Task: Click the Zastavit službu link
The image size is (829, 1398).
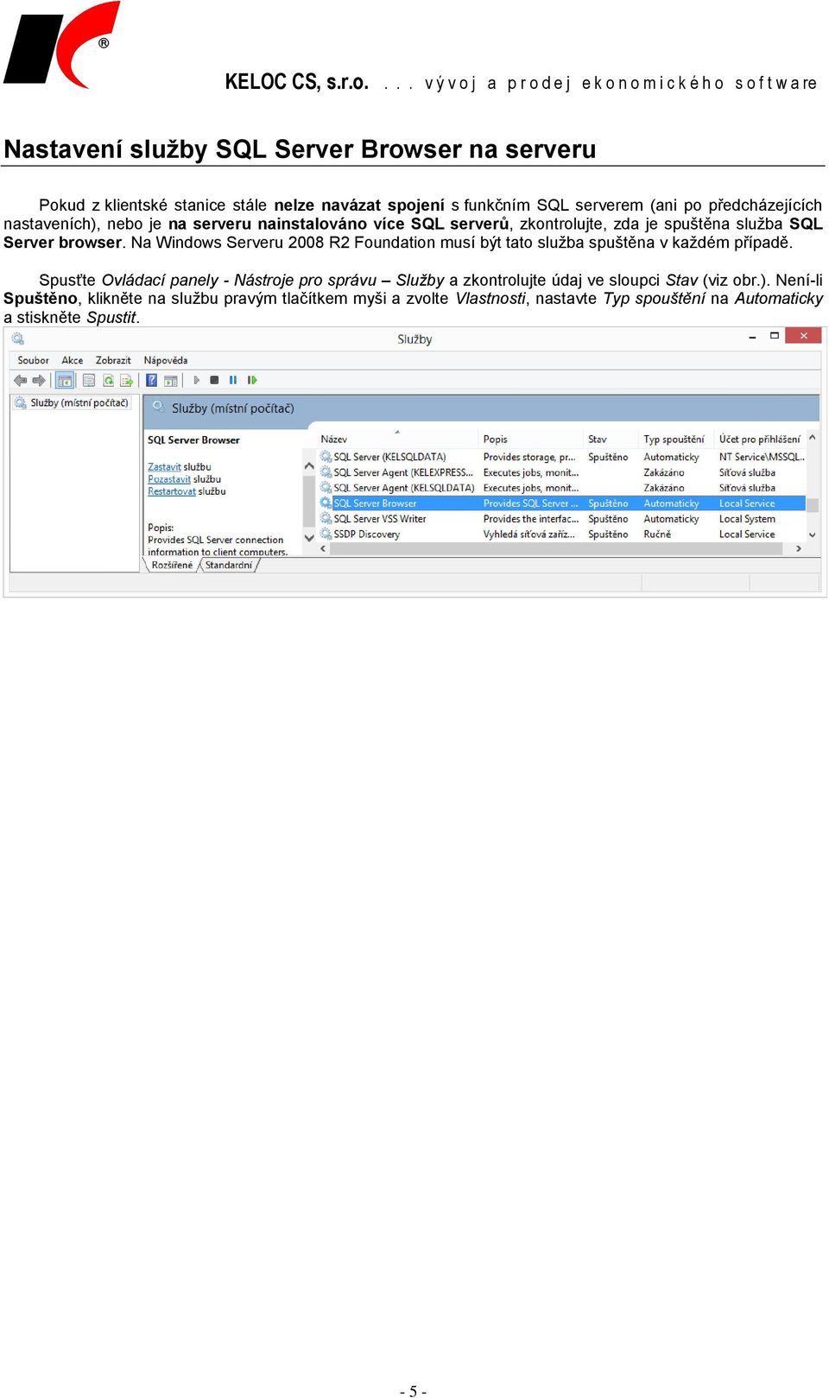Action: point(180,467)
